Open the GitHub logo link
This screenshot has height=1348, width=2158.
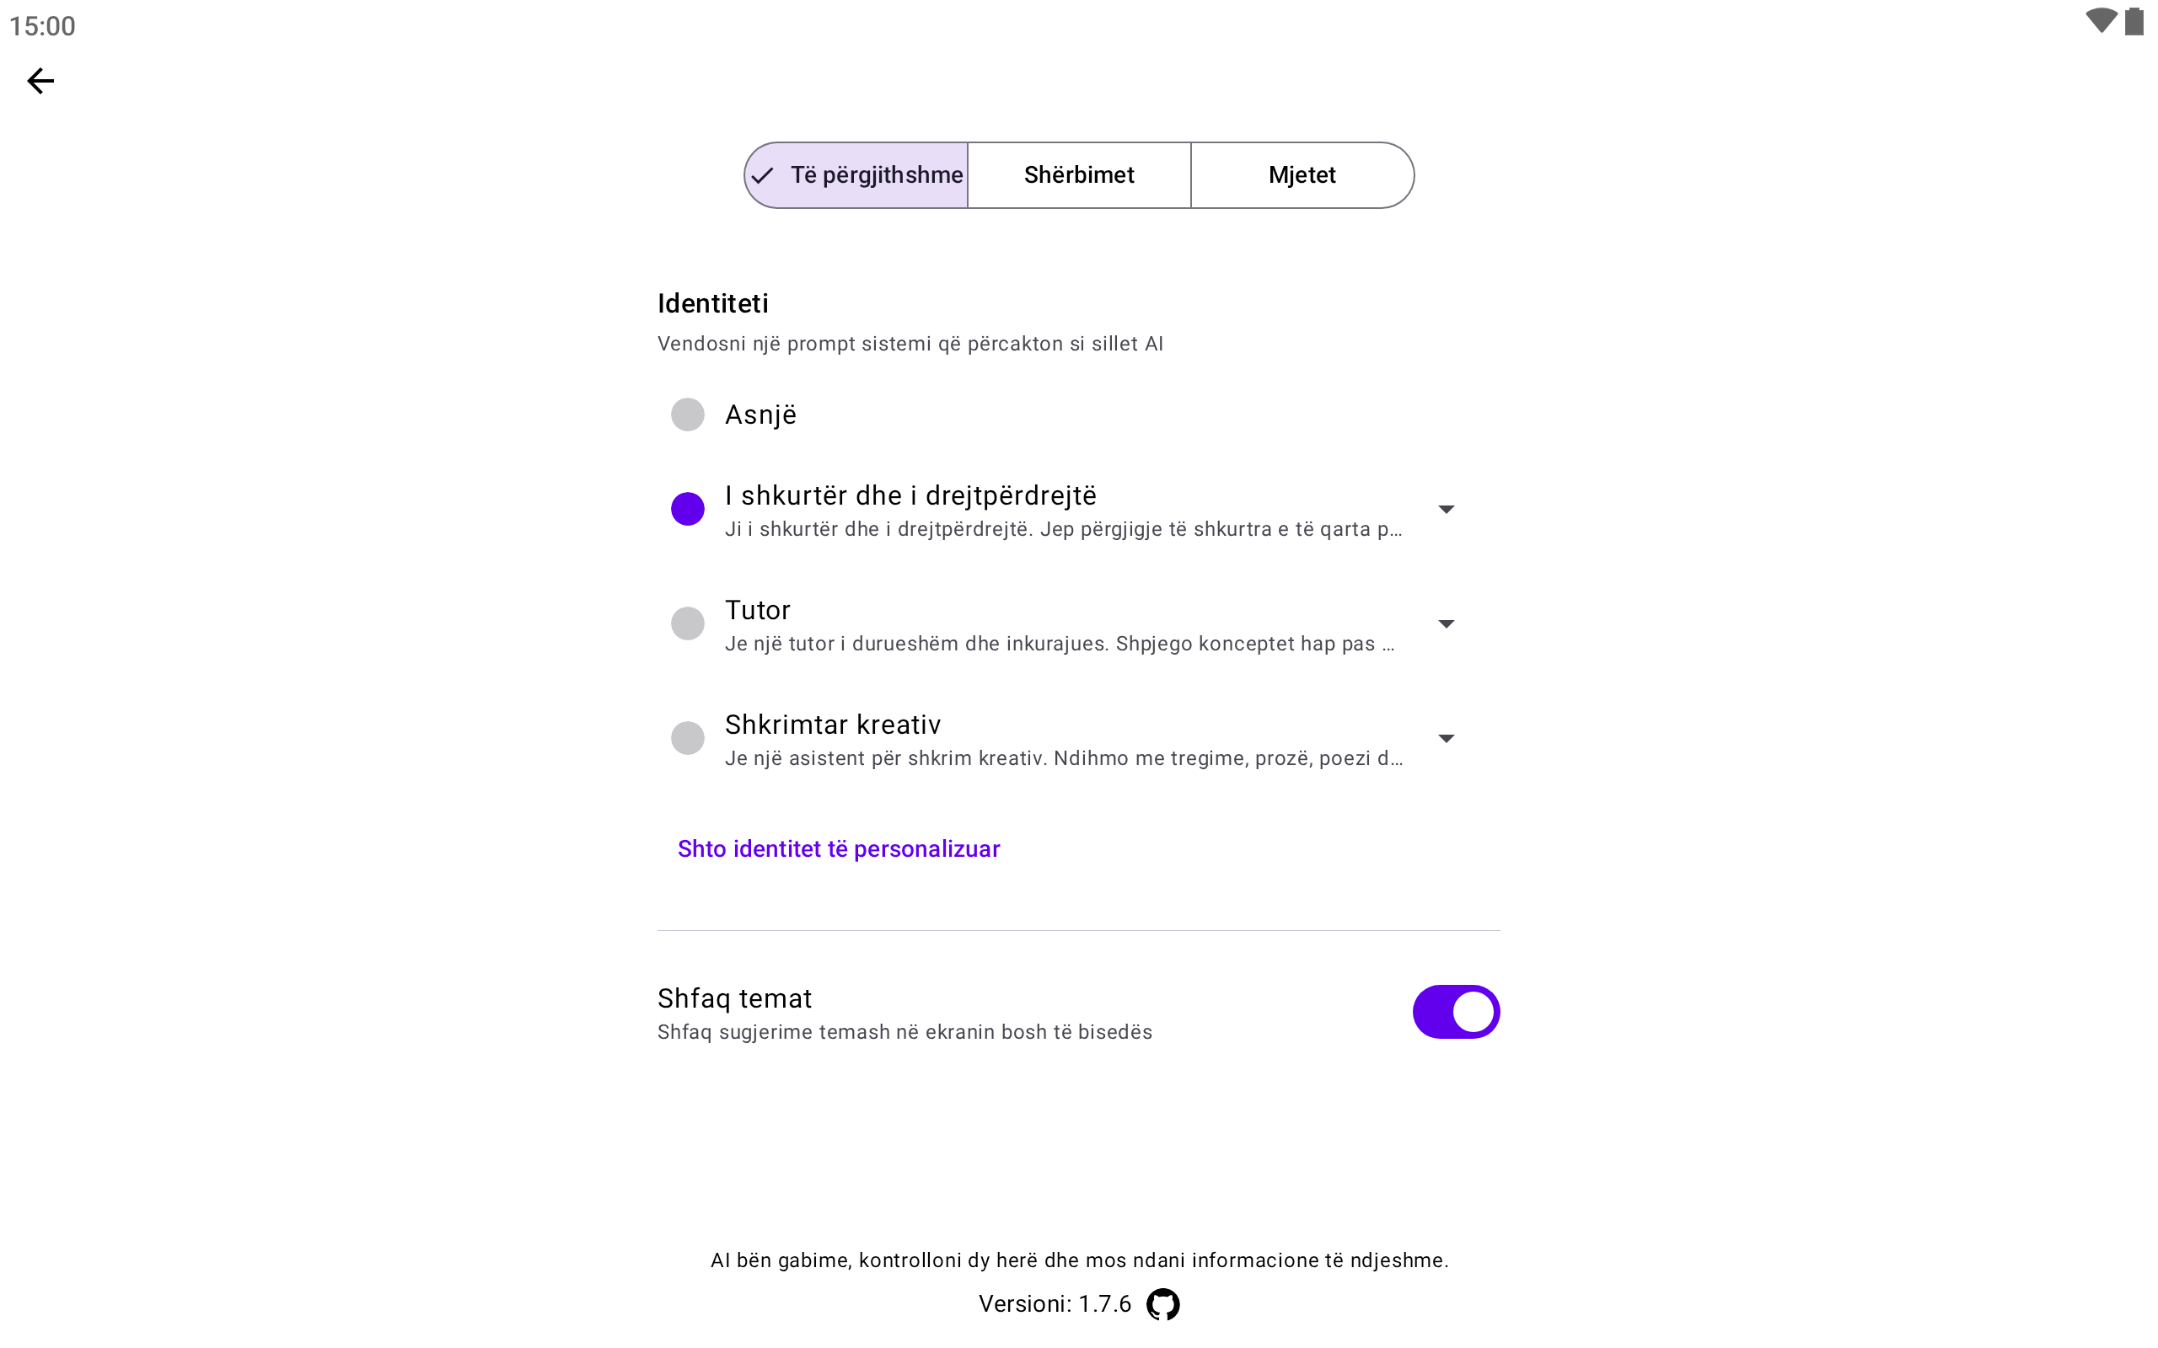click(x=1162, y=1304)
